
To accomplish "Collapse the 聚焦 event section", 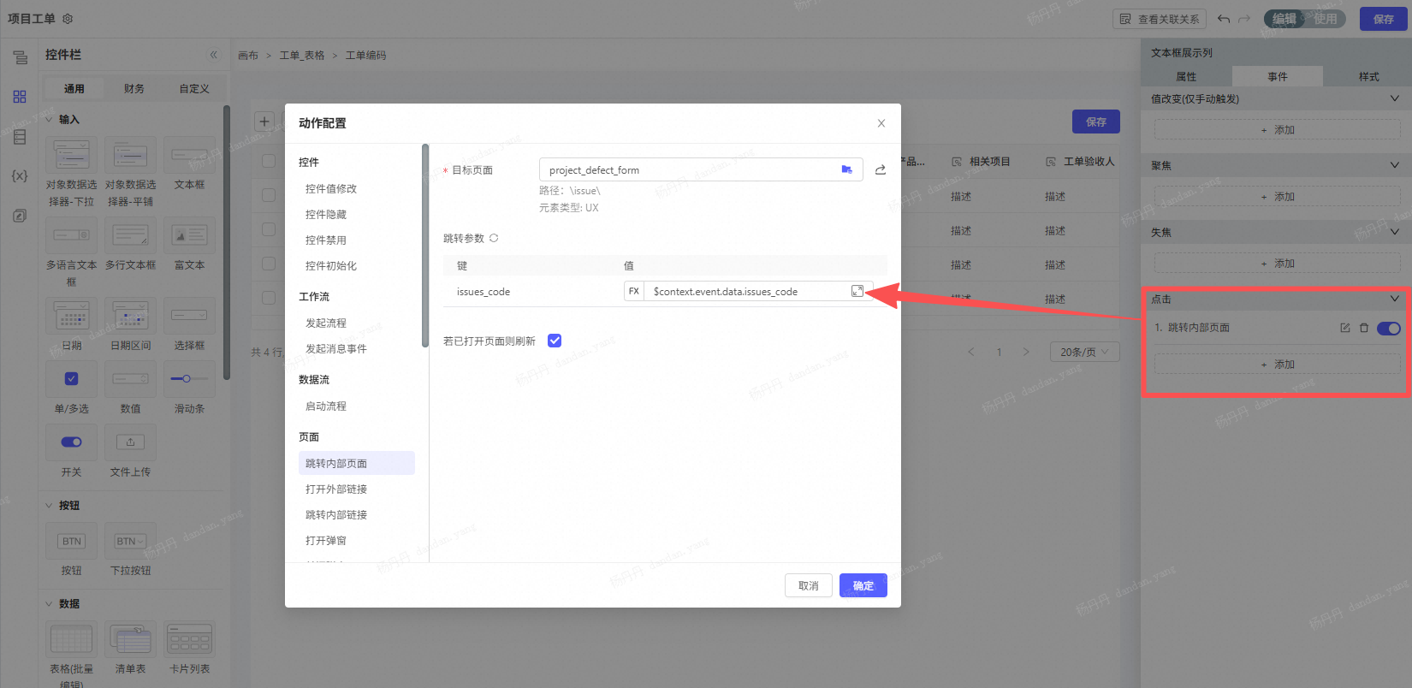I will (1394, 165).
